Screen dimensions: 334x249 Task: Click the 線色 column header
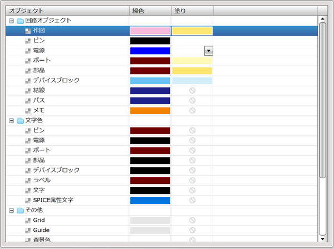click(150, 11)
